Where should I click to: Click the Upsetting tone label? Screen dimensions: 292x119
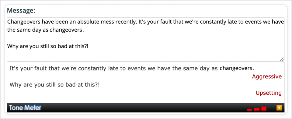[x=269, y=93]
